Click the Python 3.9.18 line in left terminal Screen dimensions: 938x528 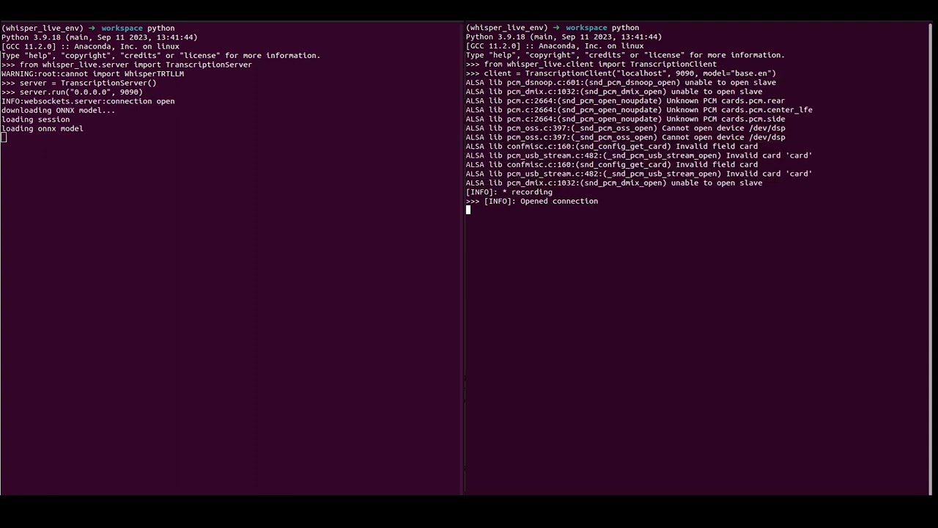pyautogui.click(x=100, y=37)
